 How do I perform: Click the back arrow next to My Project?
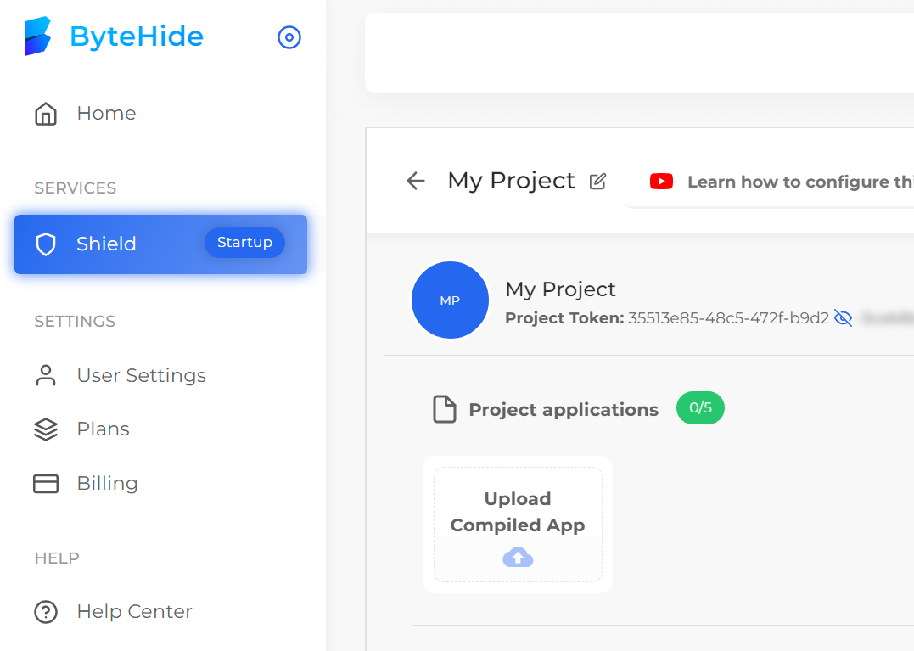tap(415, 181)
